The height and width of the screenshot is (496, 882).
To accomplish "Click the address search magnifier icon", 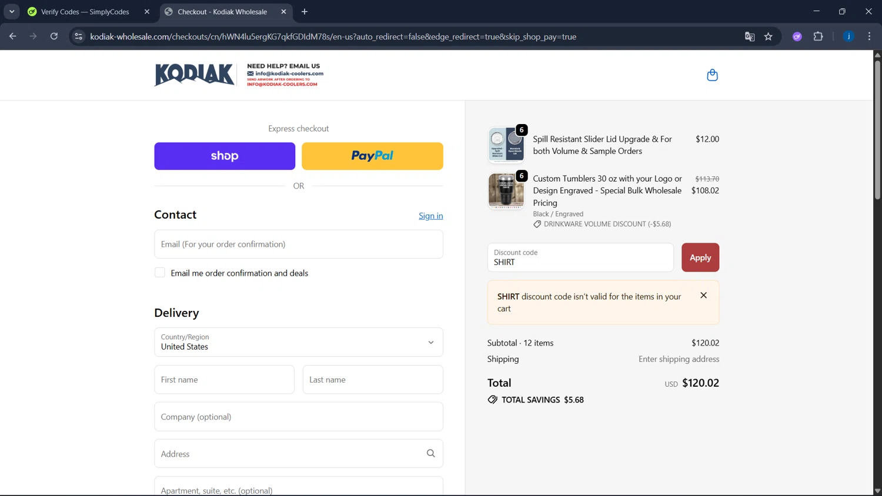I will [x=431, y=454].
